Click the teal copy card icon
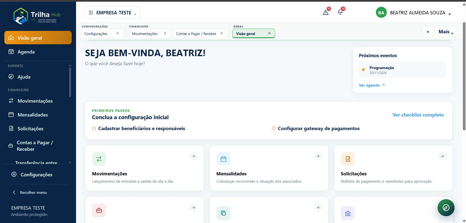This screenshot has width=466, height=223. (x=223, y=213)
